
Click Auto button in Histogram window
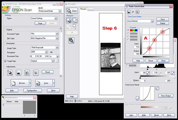(131, 115)
